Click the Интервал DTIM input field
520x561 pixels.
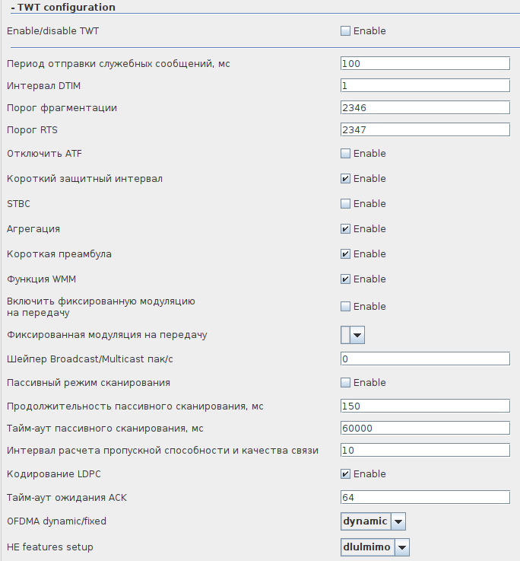pyautogui.click(x=425, y=85)
